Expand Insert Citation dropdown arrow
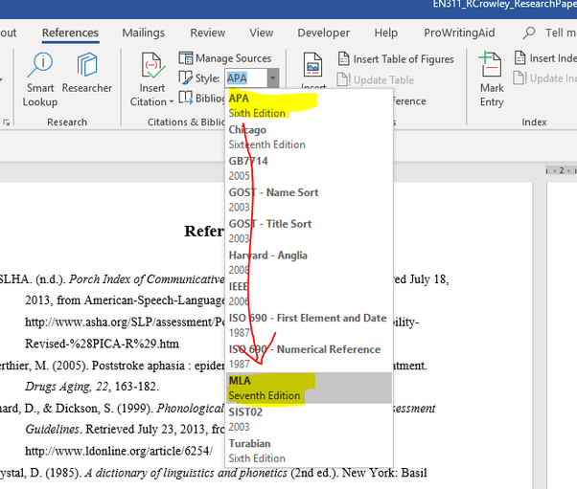Image resolution: width=577 pixels, height=489 pixels. coord(172,102)
